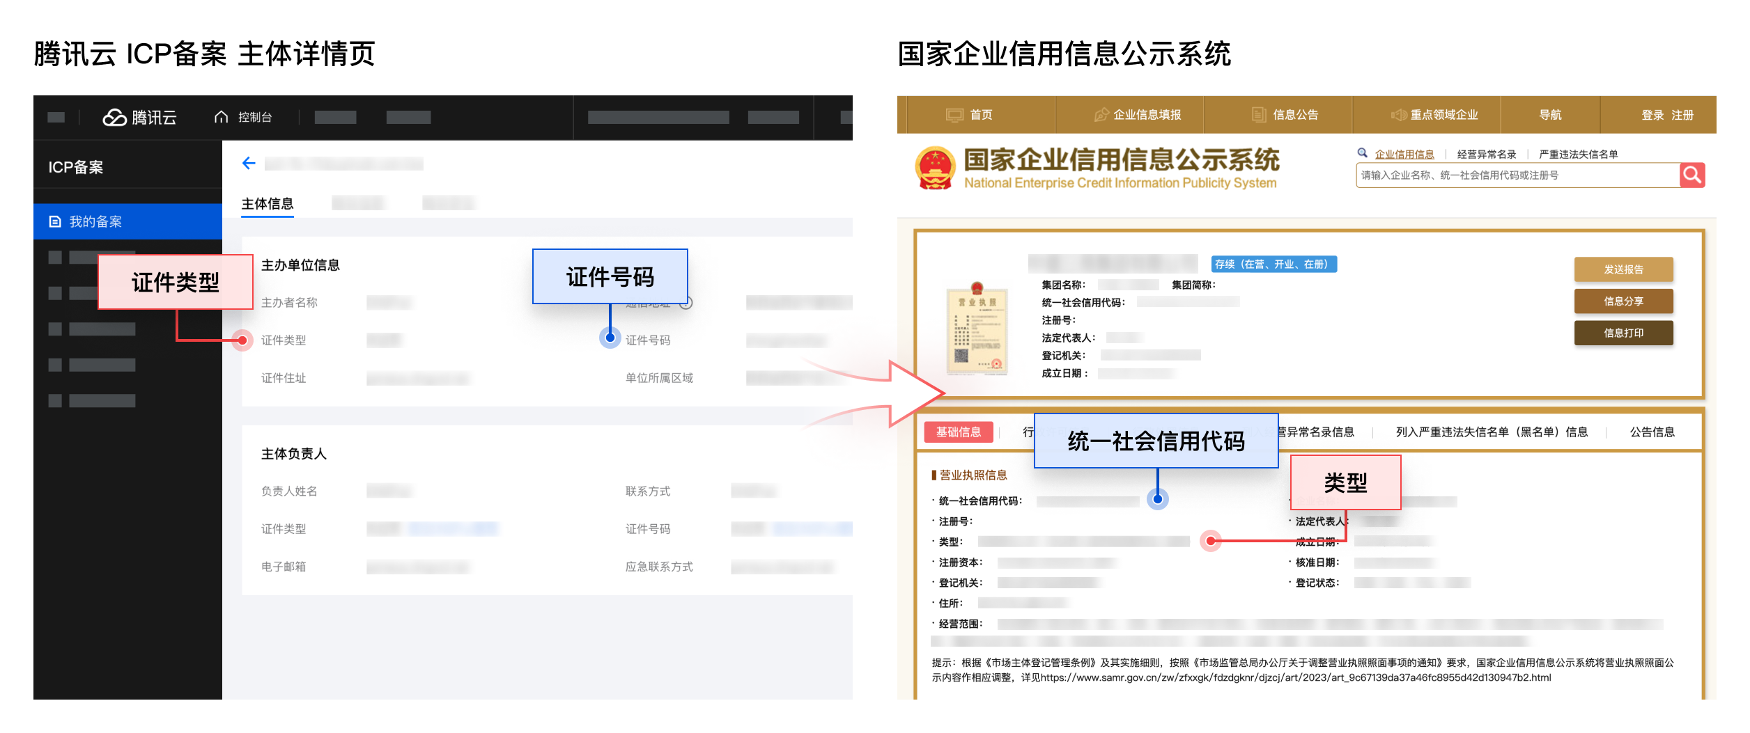The width and height of the screenshot is (1750, 733).
Task: Click the national emblem logo
Action: pyautogui.click(x=935, y=168)
